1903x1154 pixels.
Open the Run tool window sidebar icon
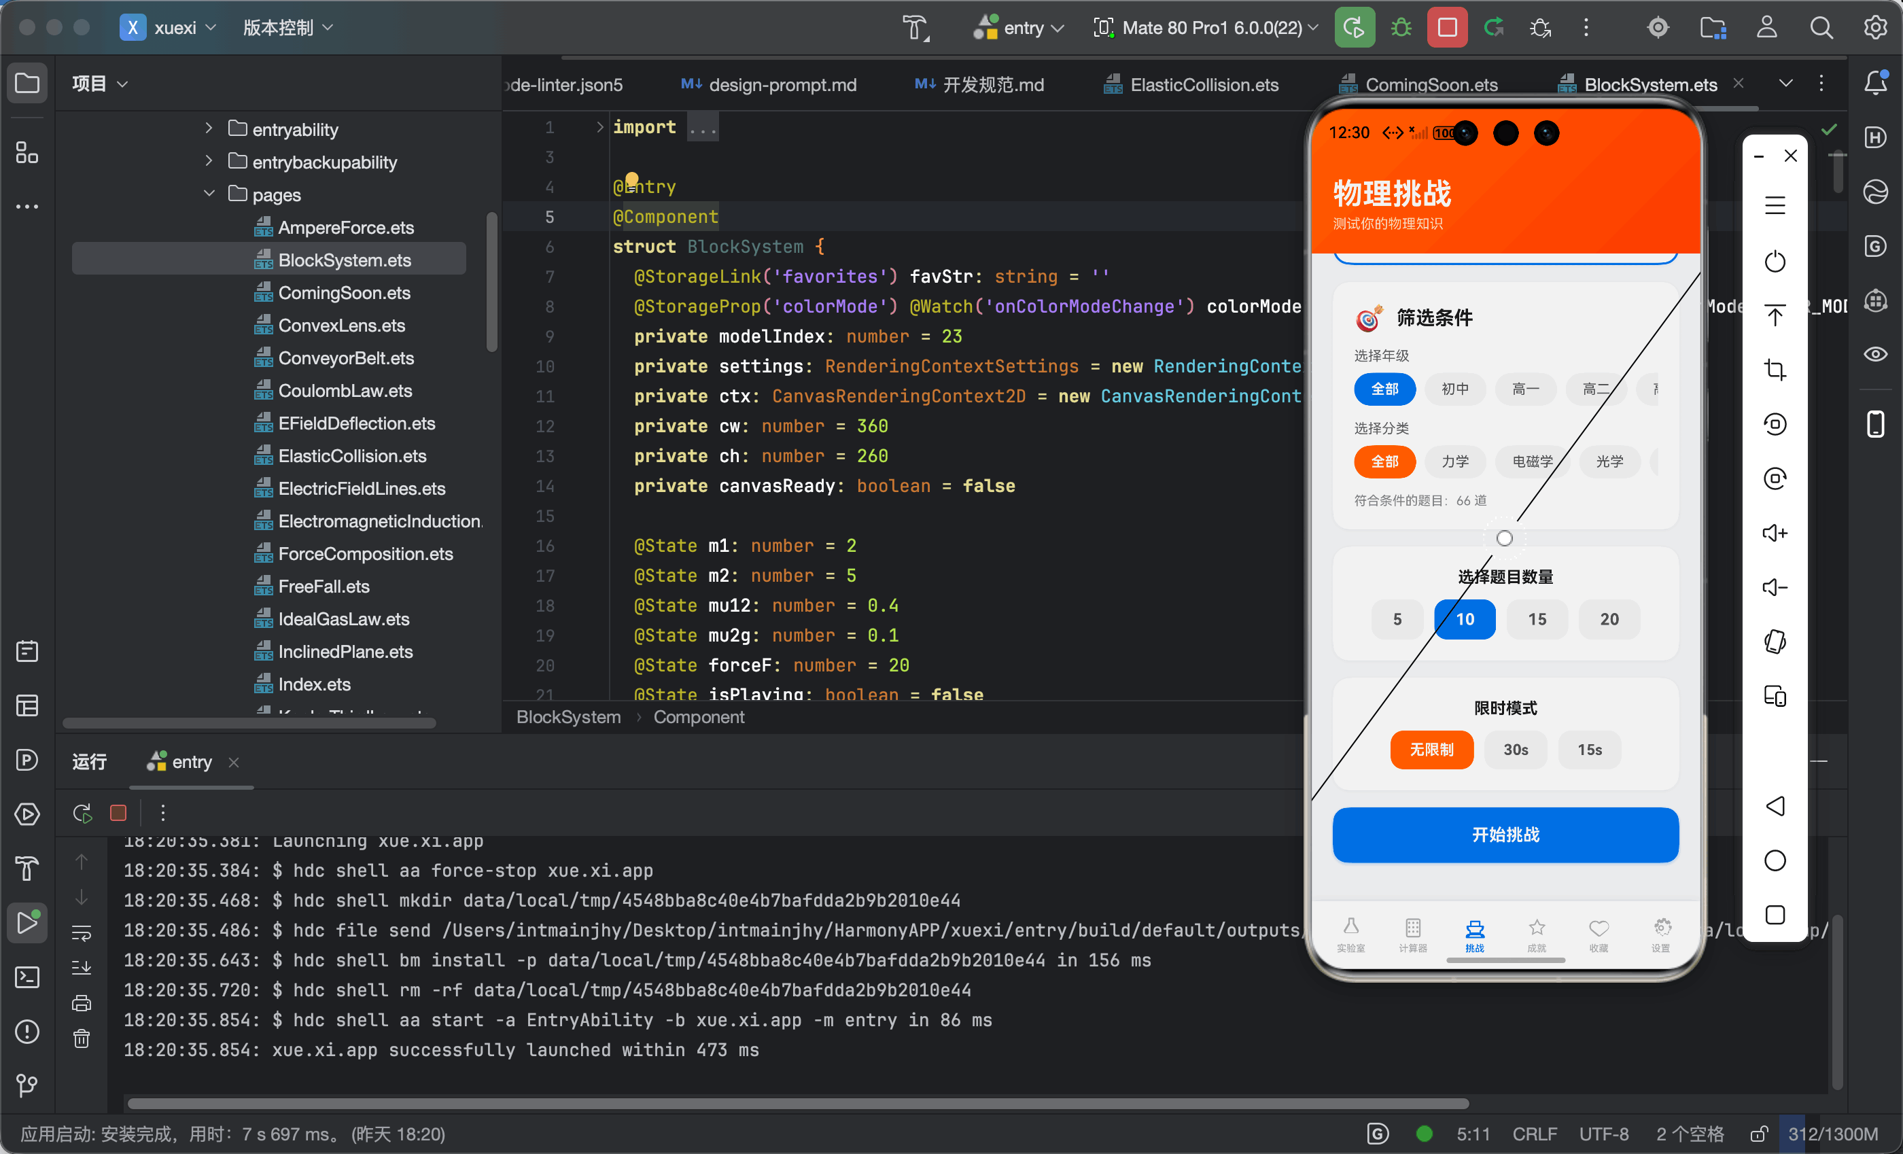tap(27, 922)
